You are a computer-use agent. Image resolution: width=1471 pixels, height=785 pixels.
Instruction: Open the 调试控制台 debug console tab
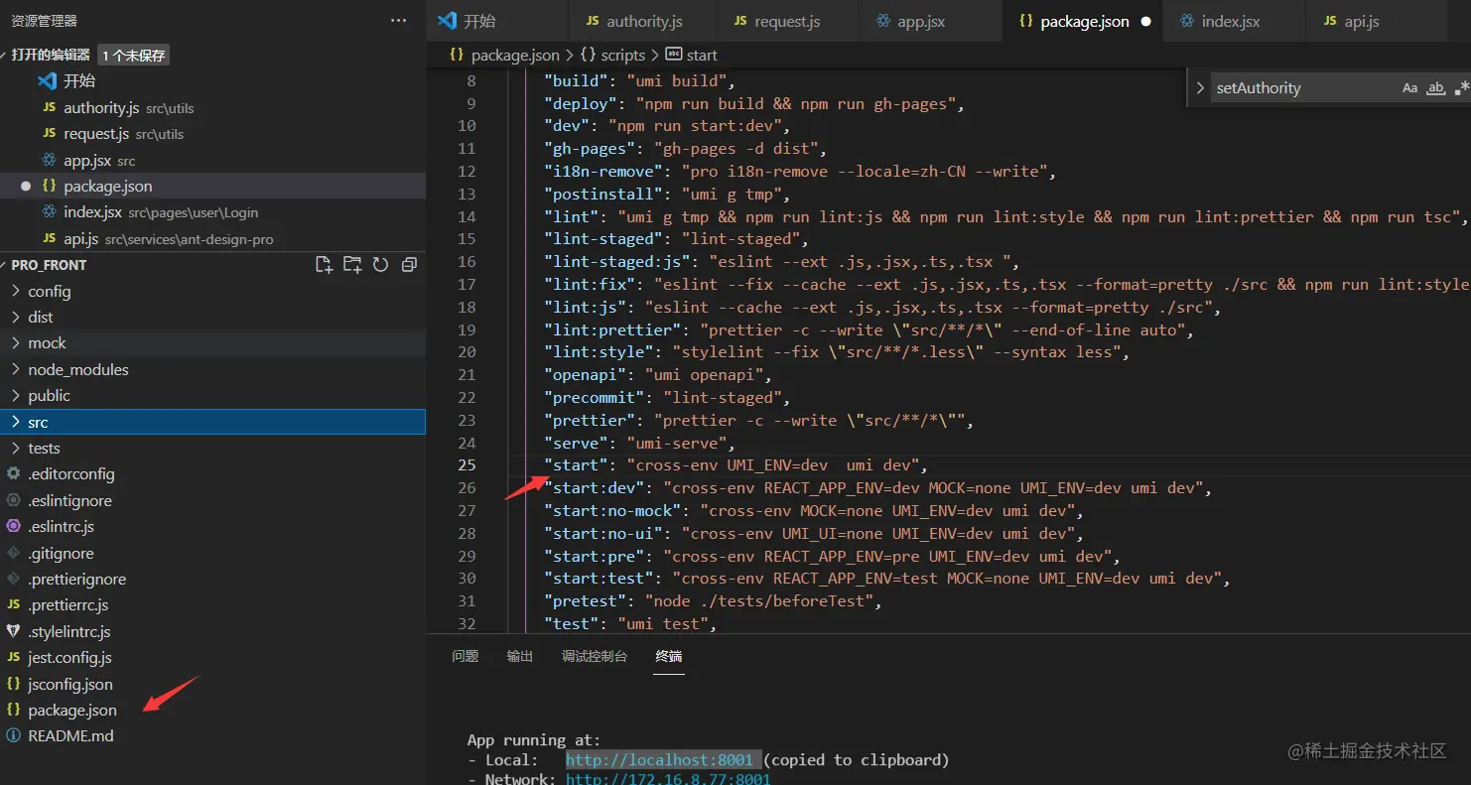595,656
